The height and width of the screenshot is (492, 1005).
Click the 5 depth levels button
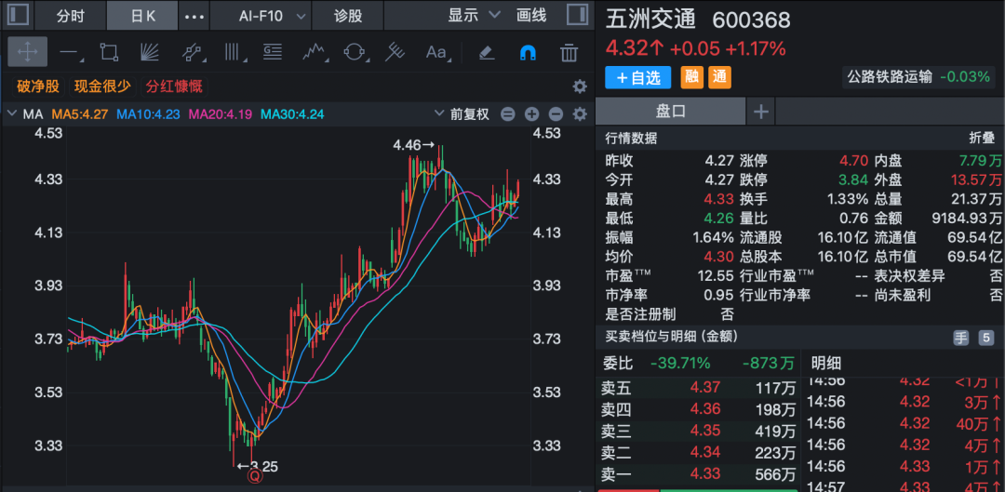point(985,338)
